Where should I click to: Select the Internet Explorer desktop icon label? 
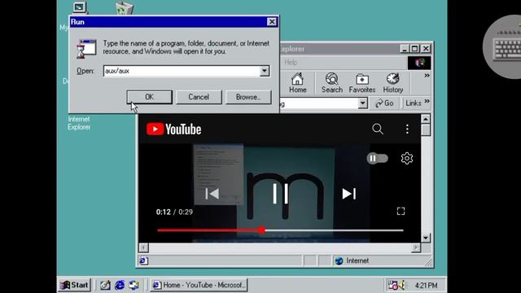79,123
